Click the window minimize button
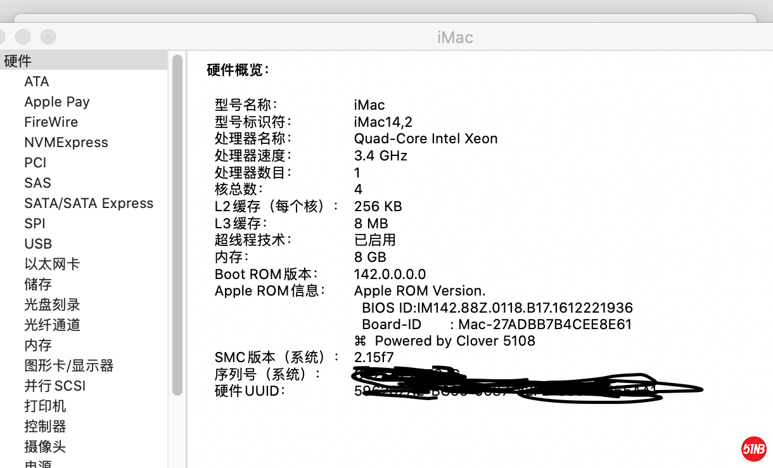 tap(23, 37)
